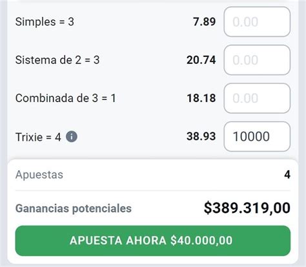Focus the Sistema de 2 stake field

coord(257,60)
